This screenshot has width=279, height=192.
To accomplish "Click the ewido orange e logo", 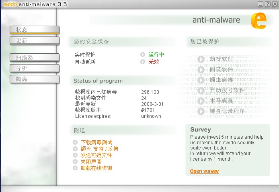I will tap(259, 20).
